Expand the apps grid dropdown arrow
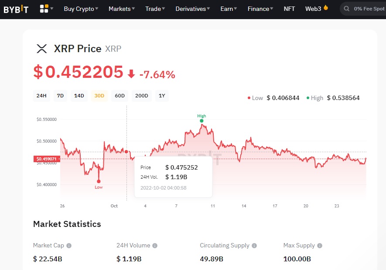 point(52,8)
